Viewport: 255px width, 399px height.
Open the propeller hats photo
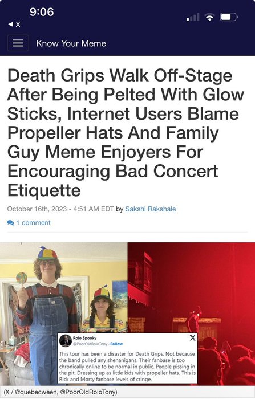click(x=64, y=287)
